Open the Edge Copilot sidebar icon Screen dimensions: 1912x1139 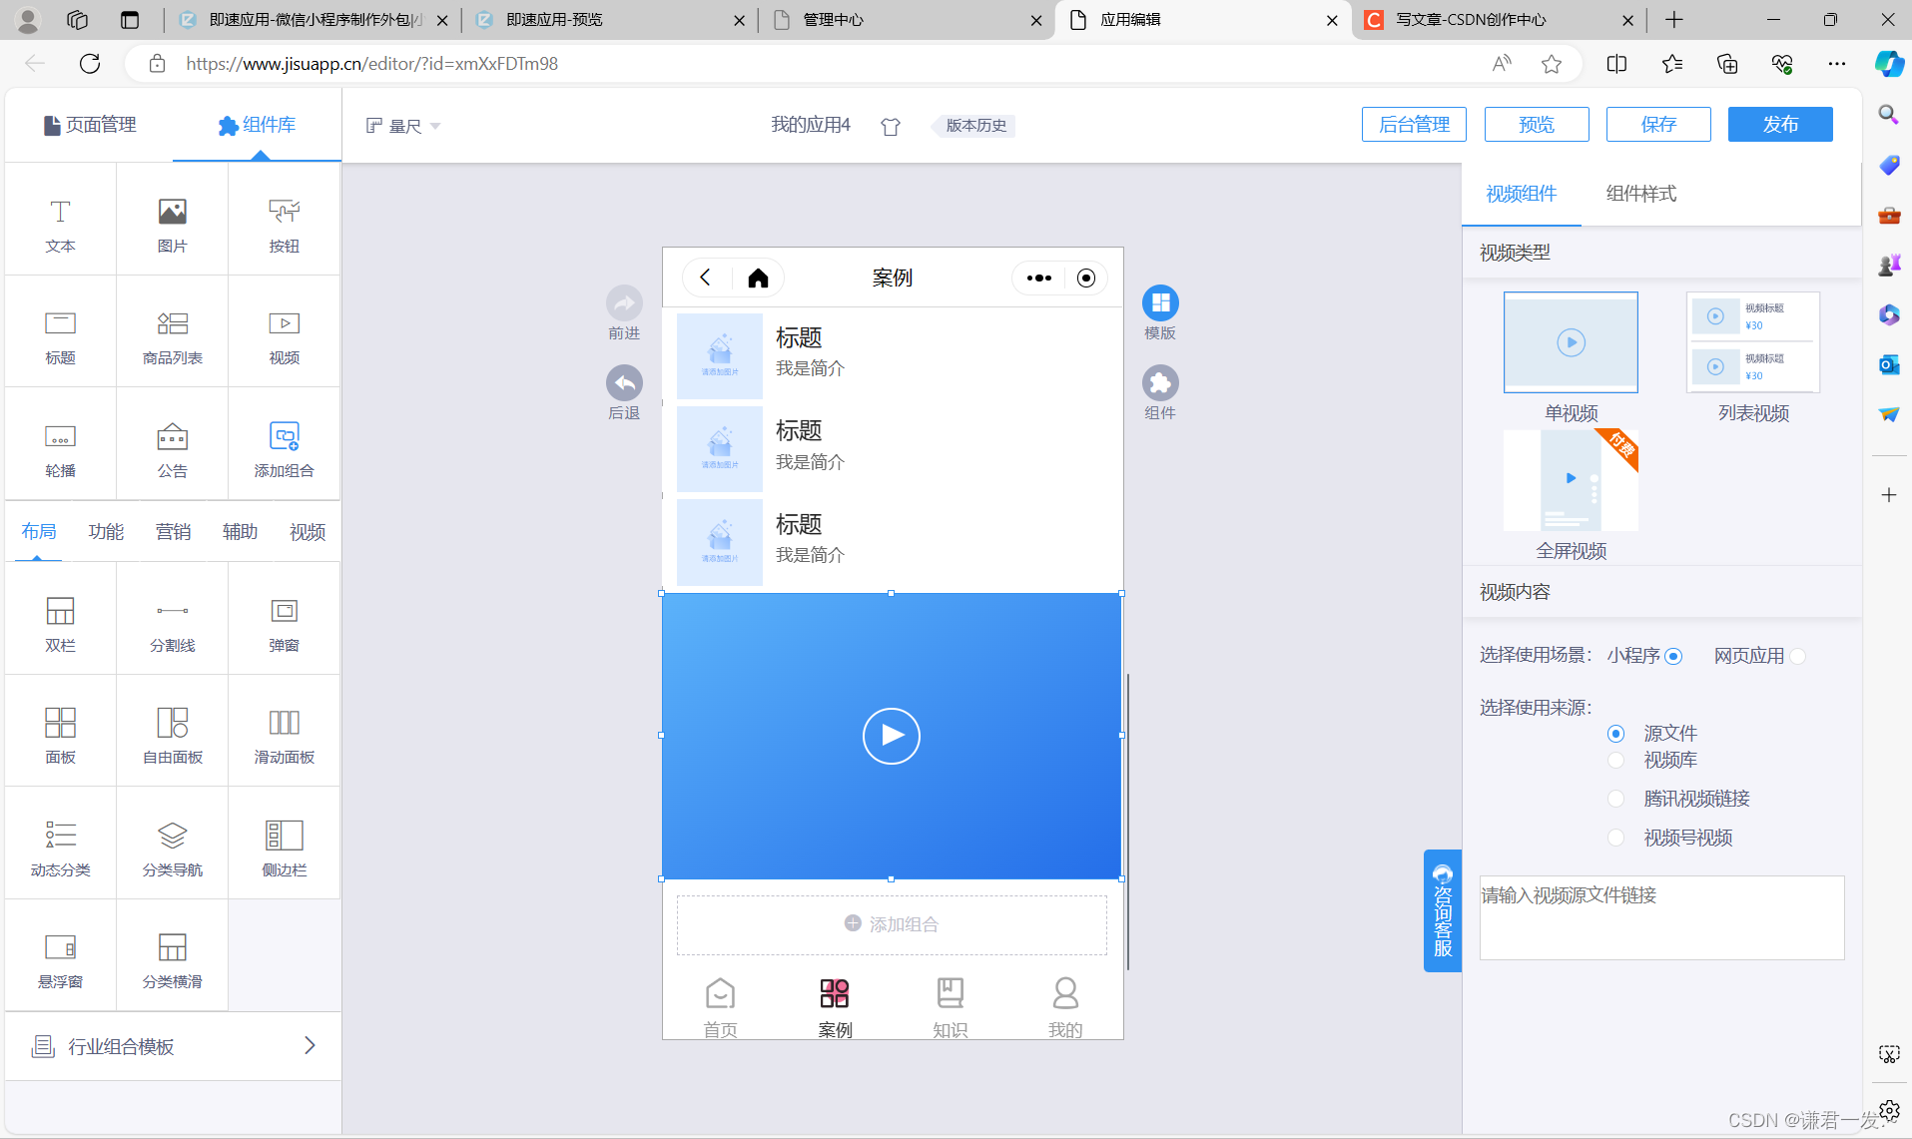1888,64
